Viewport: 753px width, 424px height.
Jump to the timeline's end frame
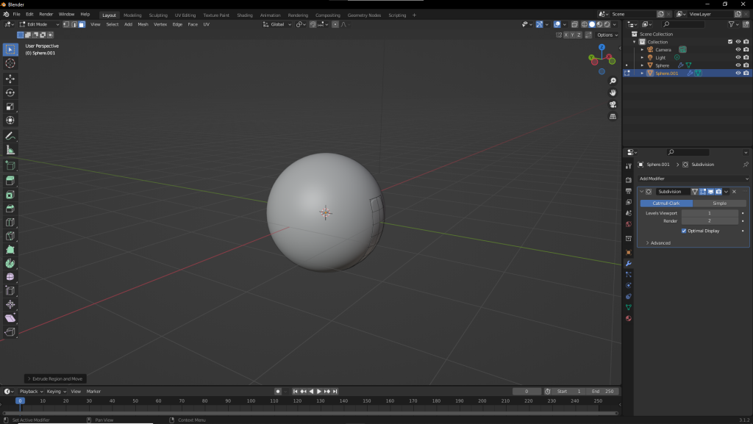point(335,391)
